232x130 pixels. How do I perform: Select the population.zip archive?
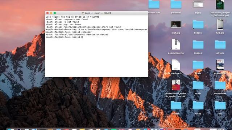click(x=176, y=44)
